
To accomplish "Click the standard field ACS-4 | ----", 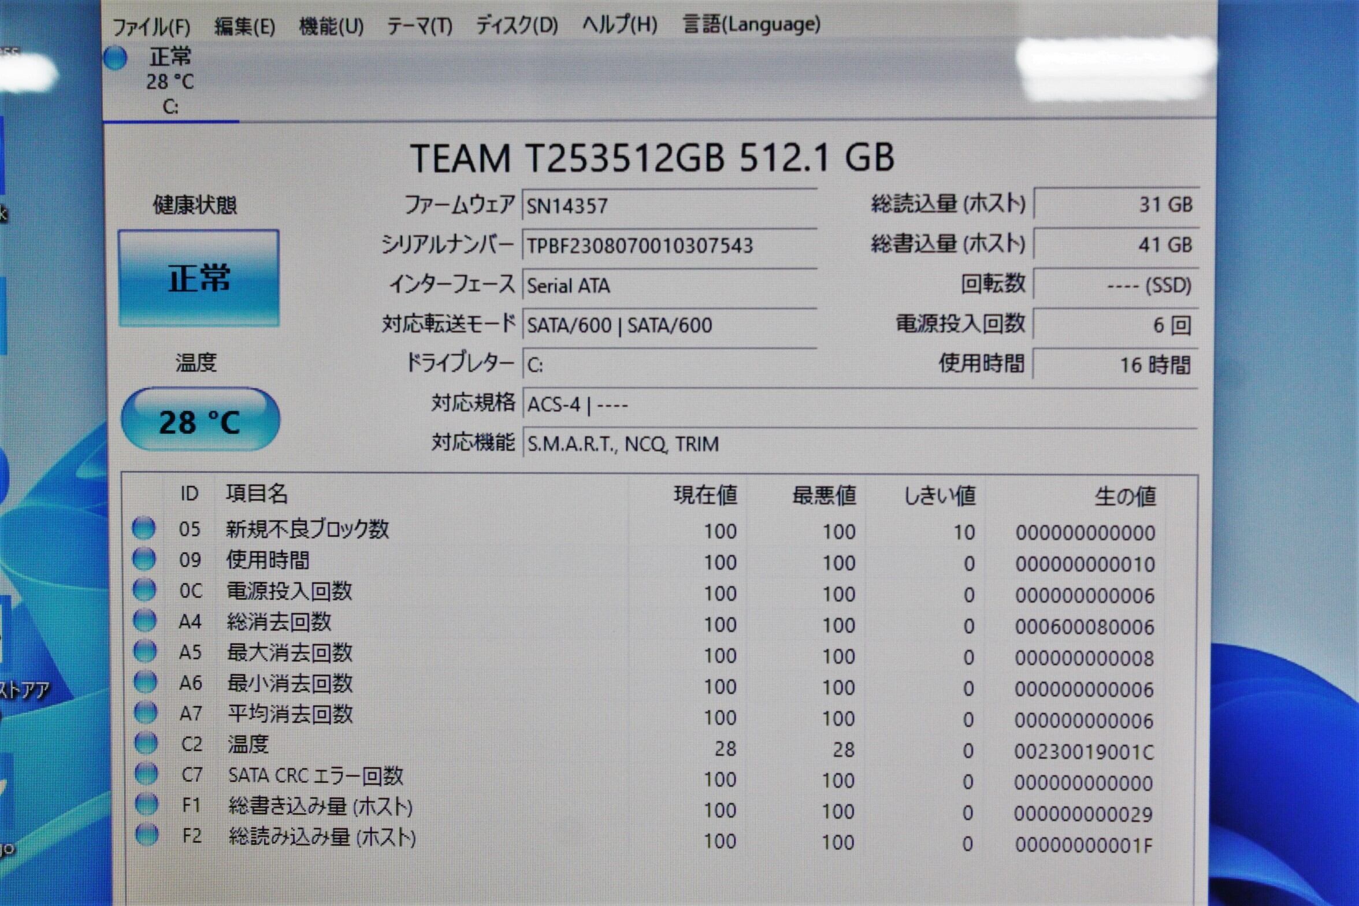I will click(x=860, y=405).
